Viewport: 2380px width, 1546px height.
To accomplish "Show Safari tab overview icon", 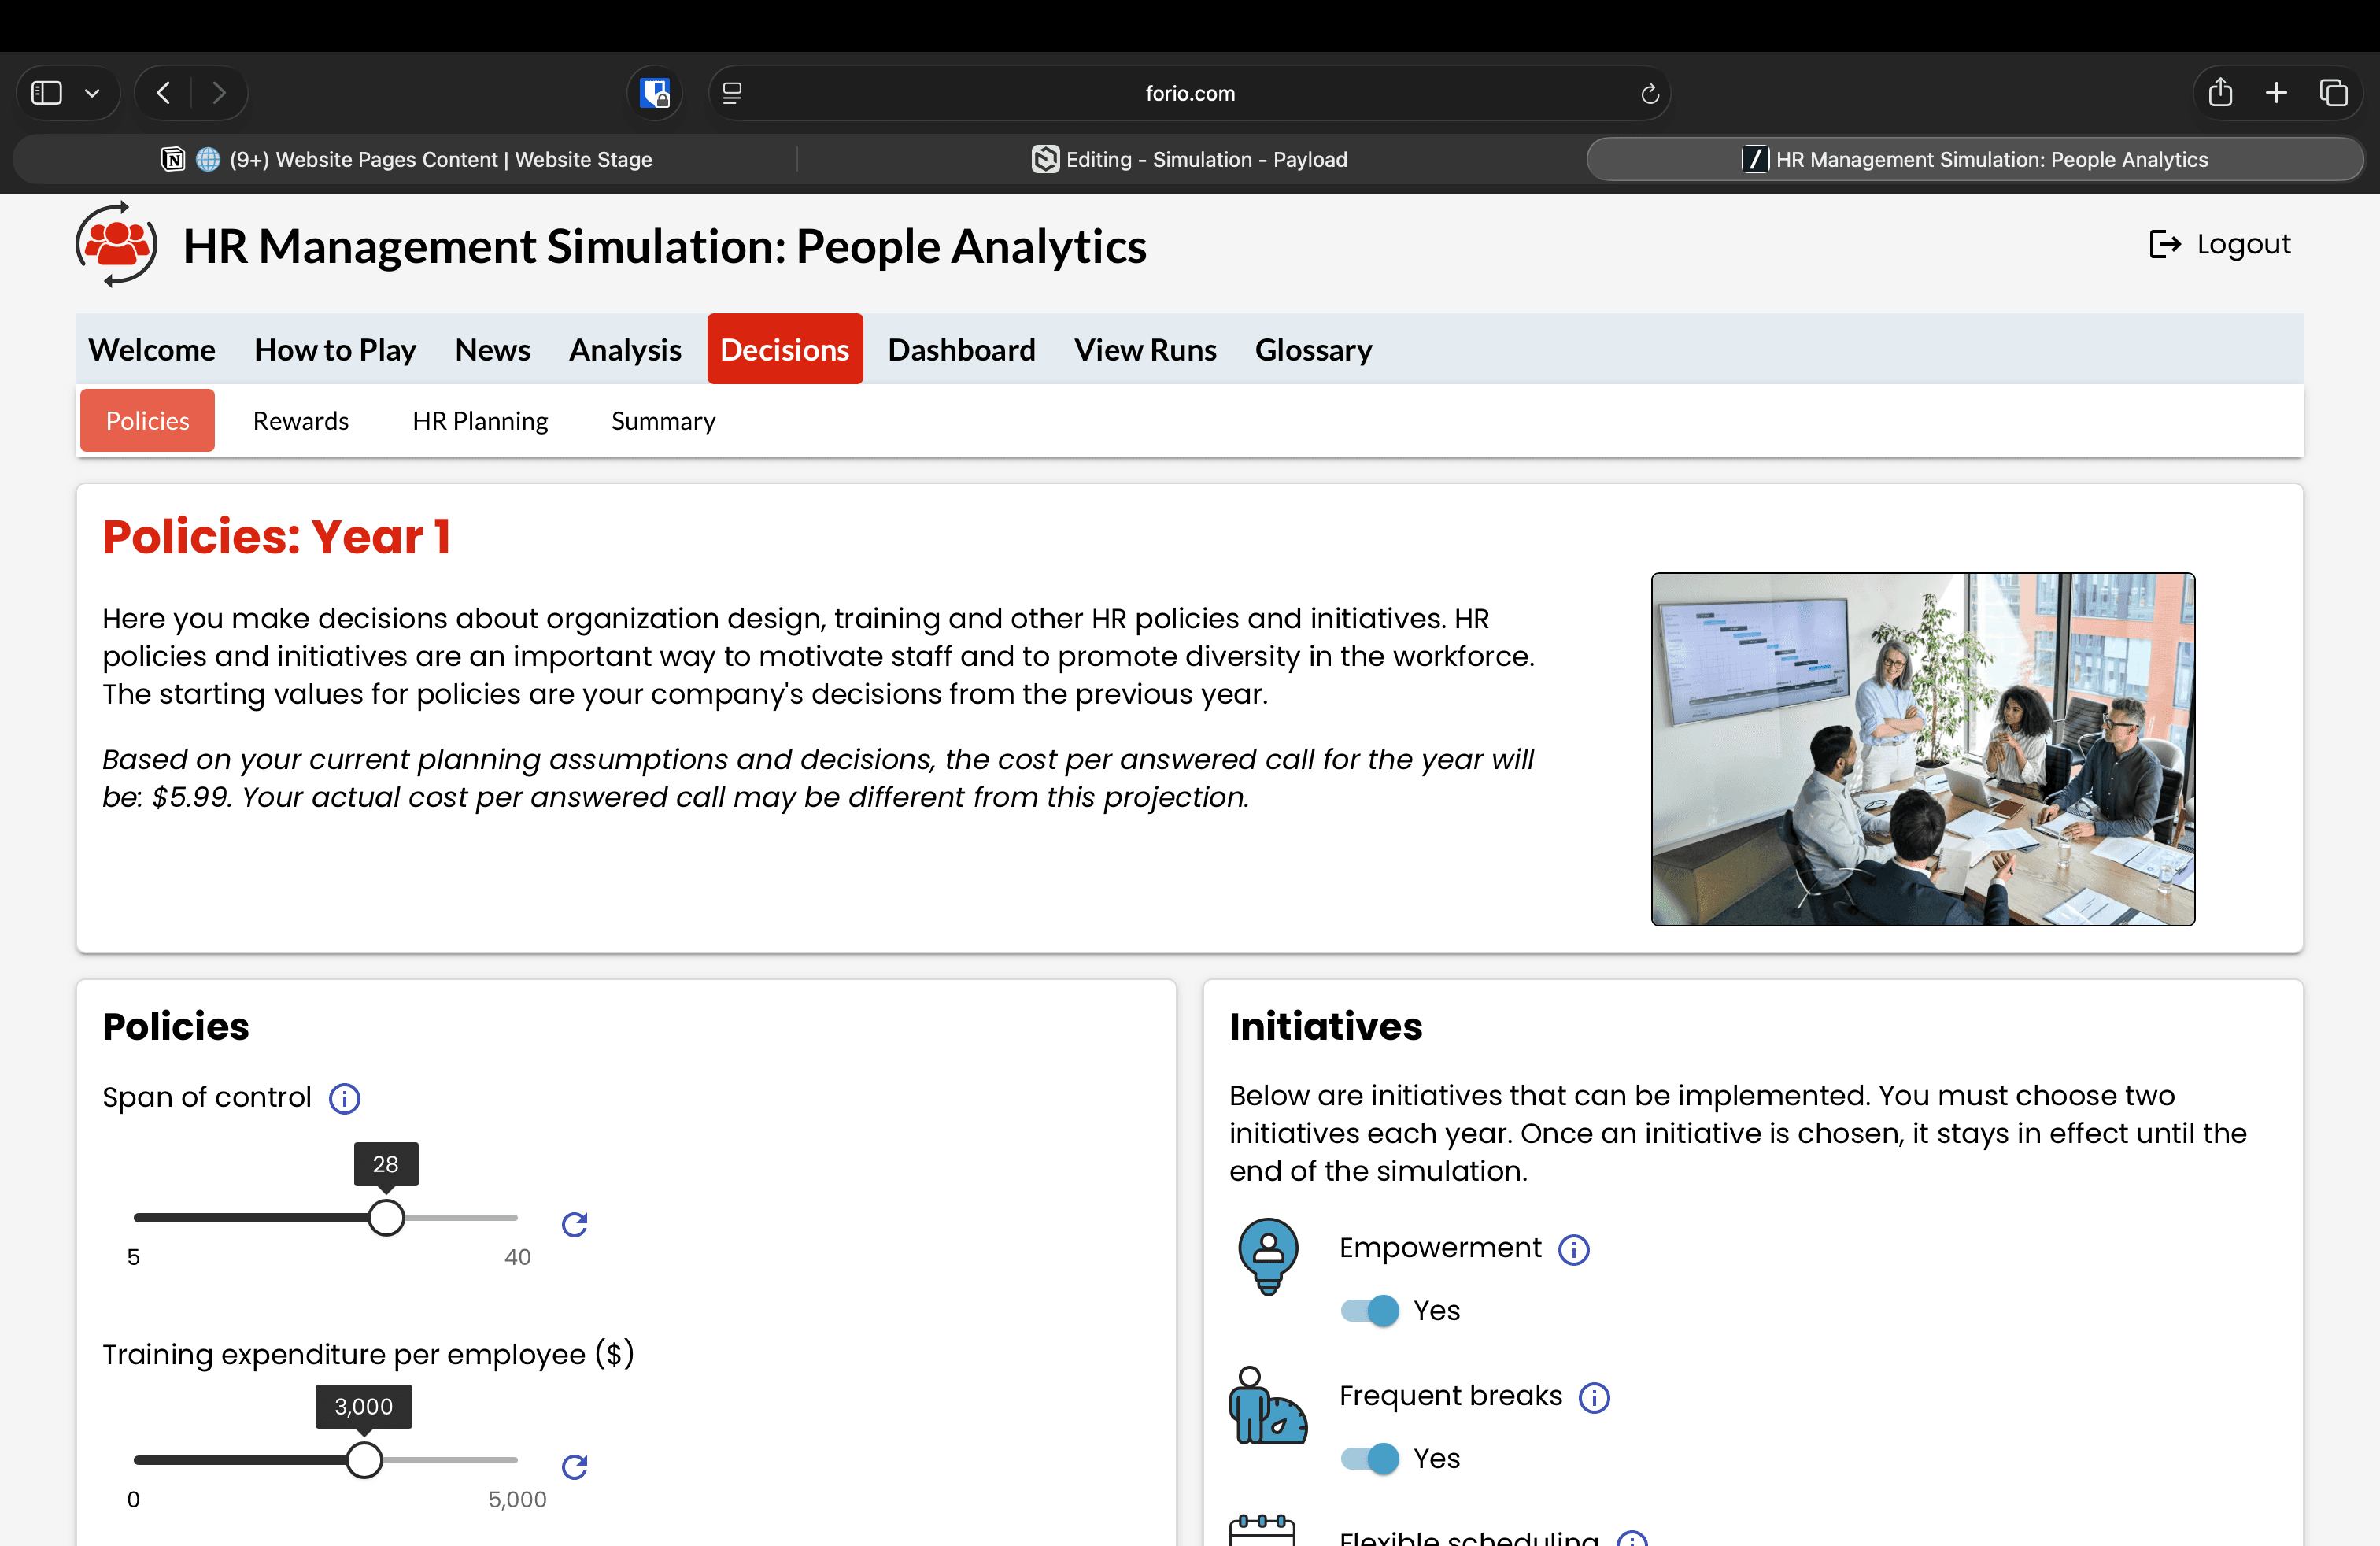I will tap(2333, 93).
